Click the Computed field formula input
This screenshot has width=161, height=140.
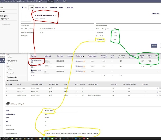72,134
